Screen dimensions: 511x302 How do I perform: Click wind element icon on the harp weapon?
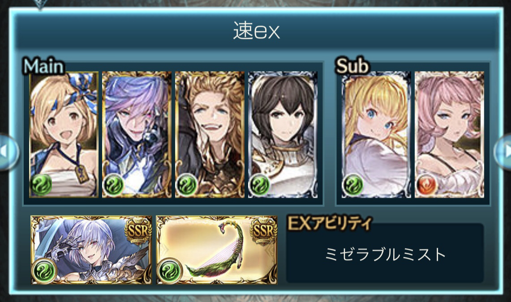coord(169,271)
